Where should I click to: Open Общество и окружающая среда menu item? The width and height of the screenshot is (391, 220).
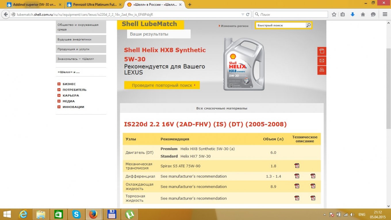(x=81, y=27)
